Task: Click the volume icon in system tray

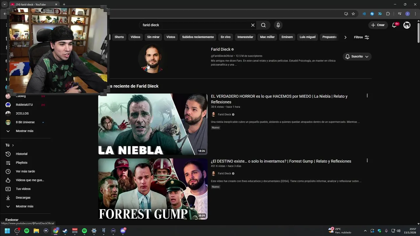Action: point(399,231)
